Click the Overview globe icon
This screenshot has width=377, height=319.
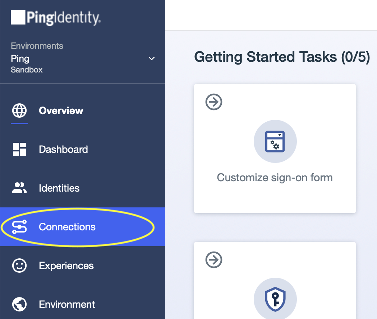[19, 111]
